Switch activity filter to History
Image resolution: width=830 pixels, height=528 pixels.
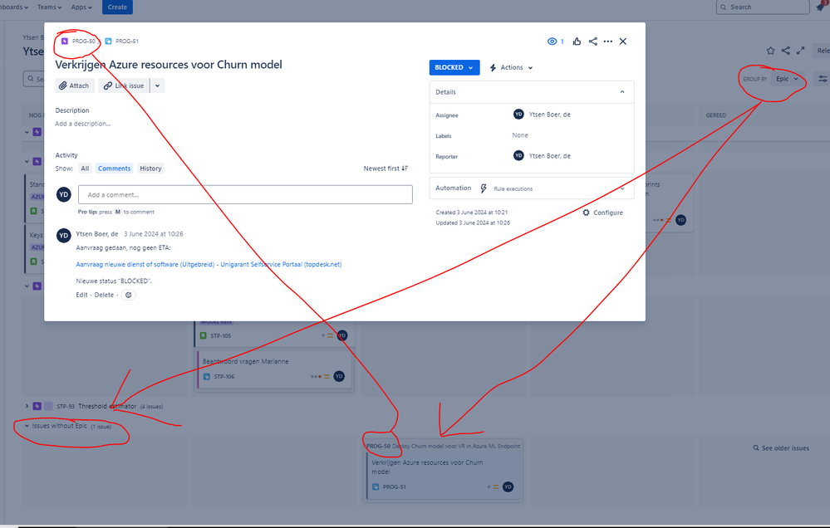point(150,168)
